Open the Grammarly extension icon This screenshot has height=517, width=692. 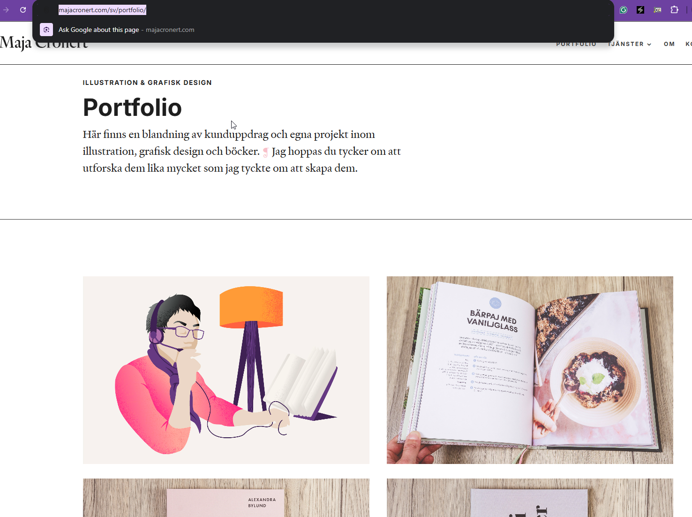pyautogui.click(x=624, y=10)
